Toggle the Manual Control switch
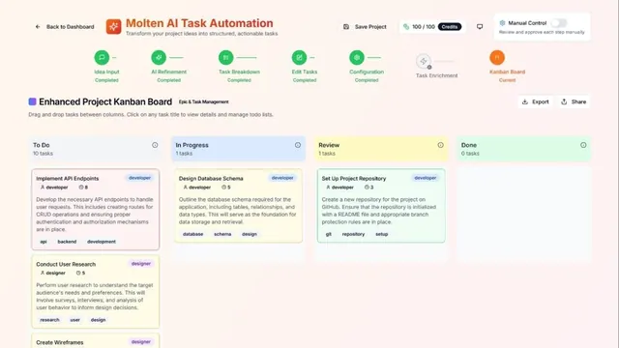Image resolution: width=619 pixels, height=348 pixels. (559, 23)
